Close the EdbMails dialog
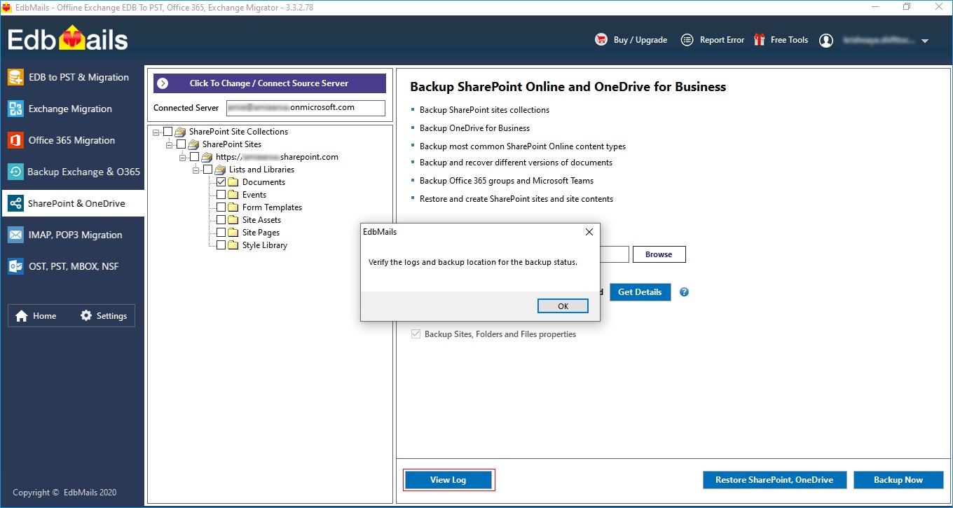The width and height of the screenshot is (953, 508). click(589, 232)
